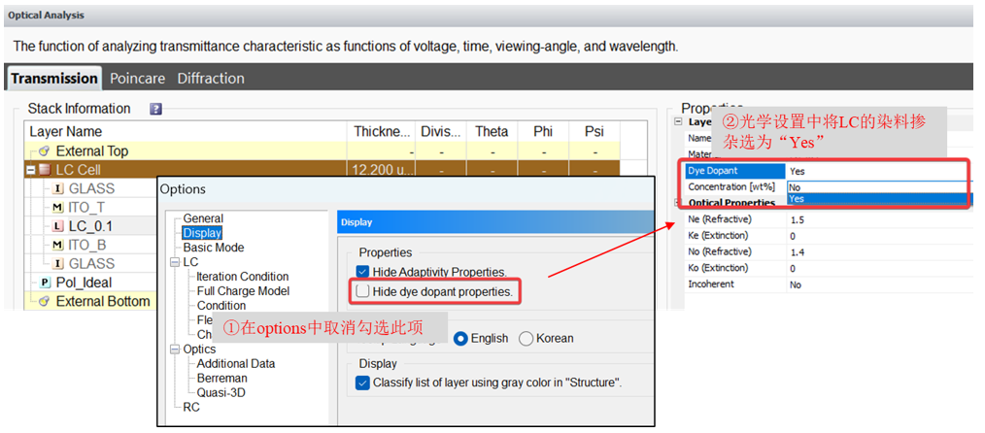
Task: Uncheck Hide Adaptivity Properties checkbox
Action: [x=363, y=273]
